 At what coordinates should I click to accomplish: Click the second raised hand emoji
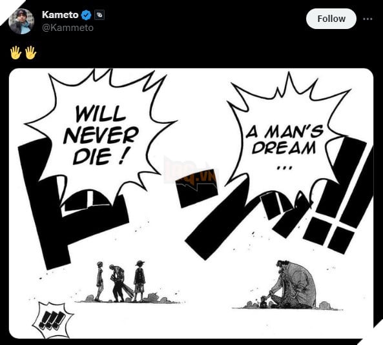click(x=30, y=52)
